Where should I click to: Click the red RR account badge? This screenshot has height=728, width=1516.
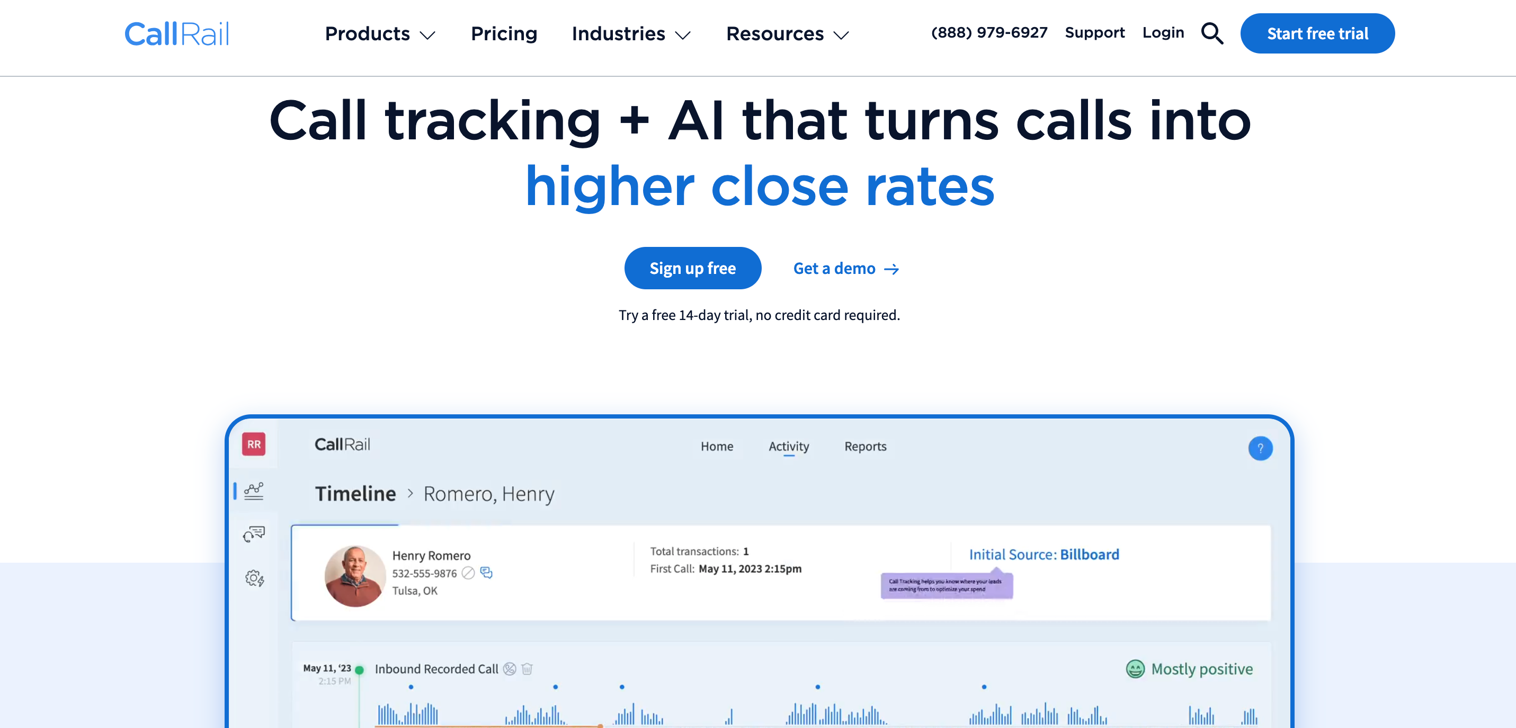click(x=254, y=445)
